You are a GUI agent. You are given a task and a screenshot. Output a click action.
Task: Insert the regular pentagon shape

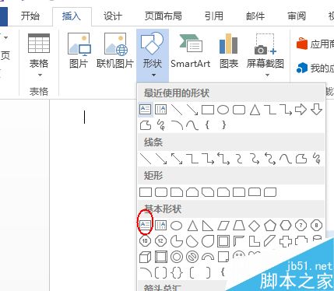(270, 226)
